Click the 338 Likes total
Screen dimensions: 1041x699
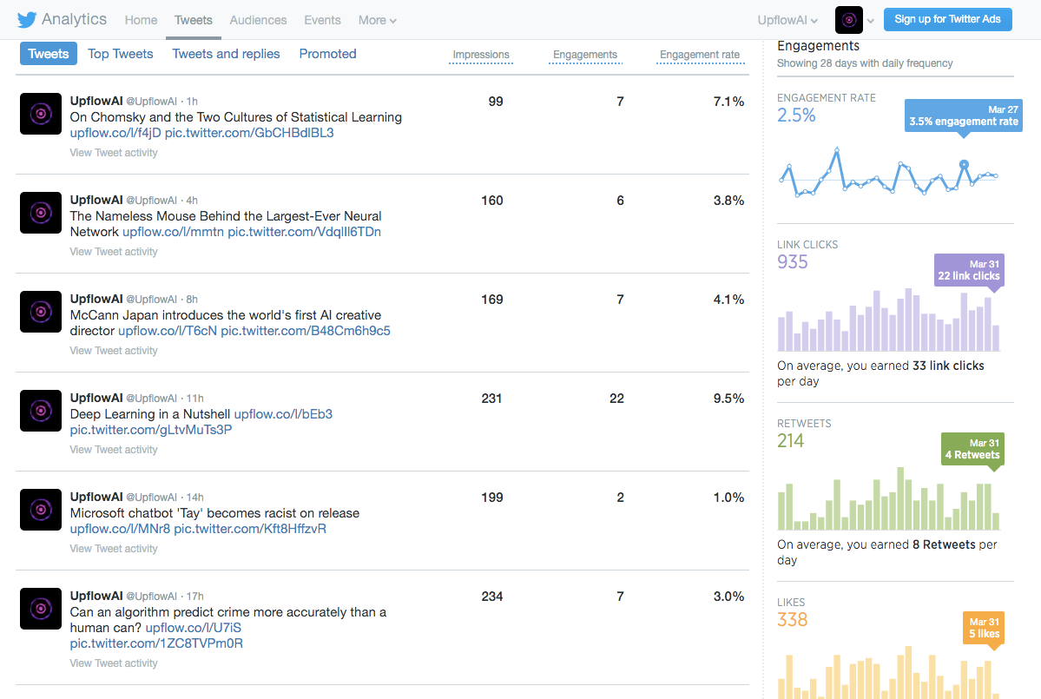(x=793, y=620)
